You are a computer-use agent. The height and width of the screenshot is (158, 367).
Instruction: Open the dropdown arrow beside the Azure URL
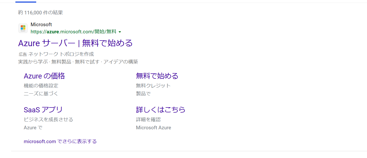pos(120,32)
